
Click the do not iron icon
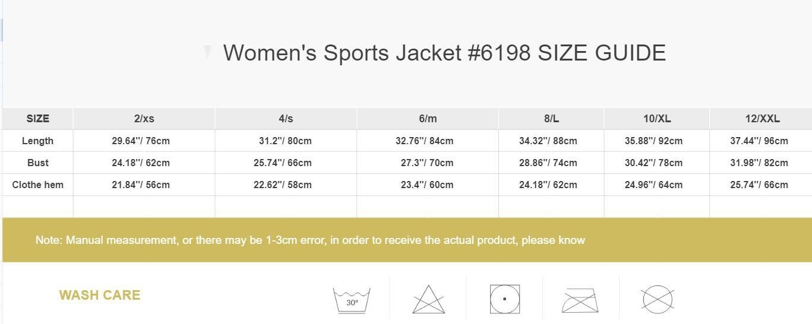pos(580,300)
